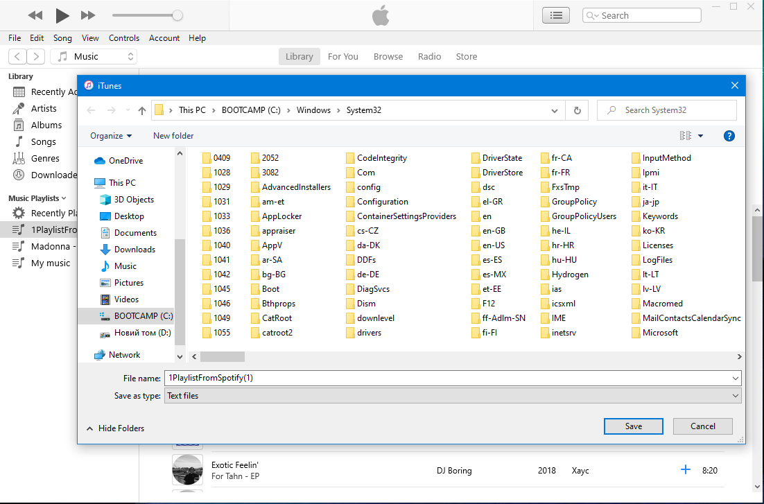This screenshot has width=764, height=504.
Task: Open the View menu
Action: point(90,38)
